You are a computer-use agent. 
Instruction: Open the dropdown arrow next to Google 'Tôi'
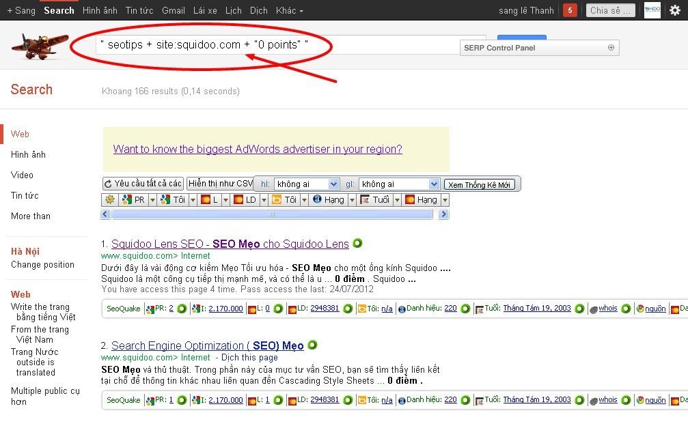[x=193, y=200]
